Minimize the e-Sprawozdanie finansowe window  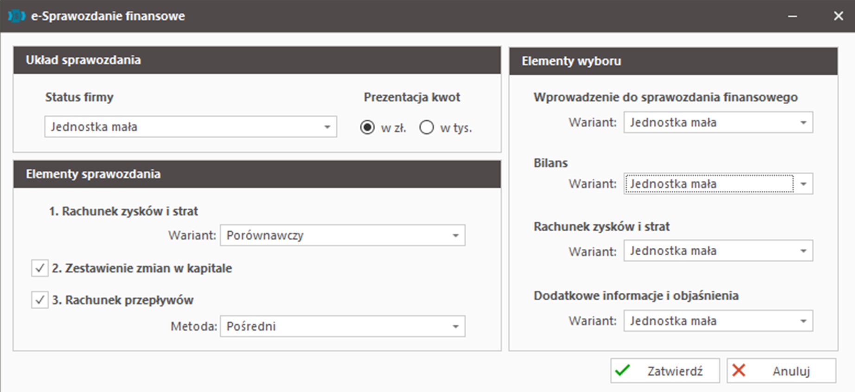click(792, 16)
